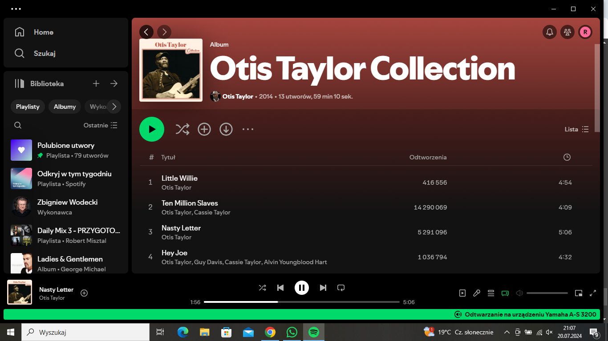Sort by duration clock icon
The width and height of the screenshot is (608, 341).
point(567,157)
